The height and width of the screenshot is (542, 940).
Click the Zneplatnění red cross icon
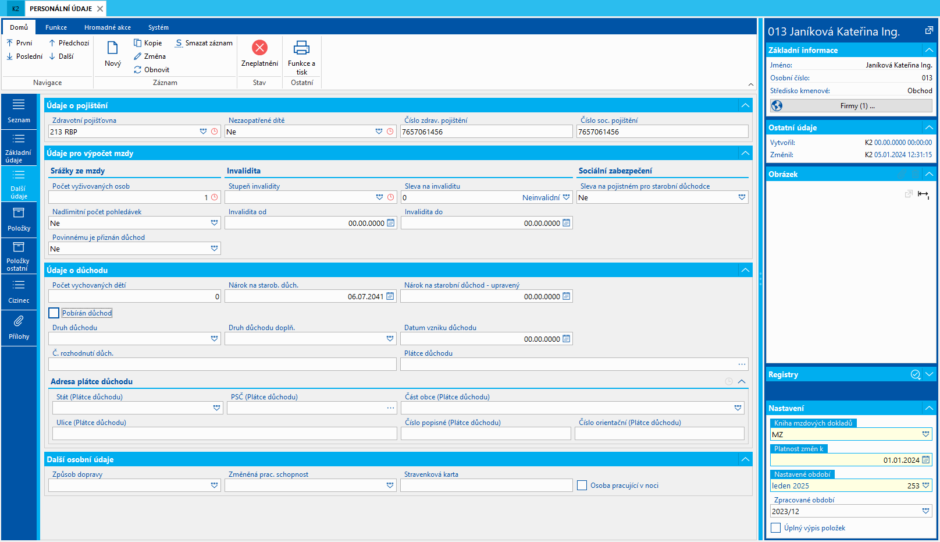pos(259,48)
